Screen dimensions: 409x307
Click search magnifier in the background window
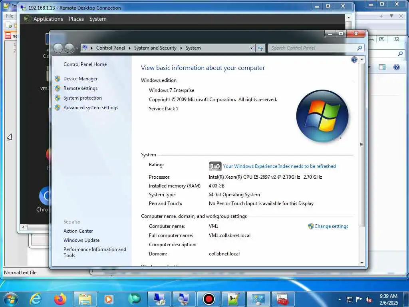pyautogui.click(x=400, y=54)
